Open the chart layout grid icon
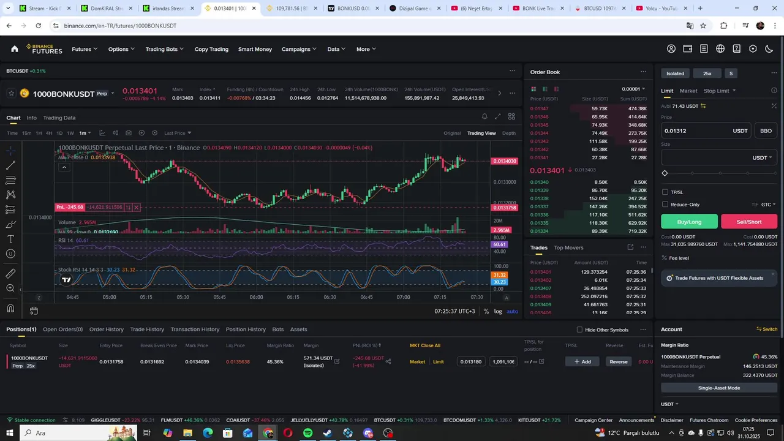 (511, 116)
